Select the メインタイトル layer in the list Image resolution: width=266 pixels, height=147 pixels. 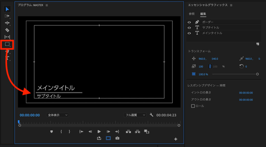(212, 33)
